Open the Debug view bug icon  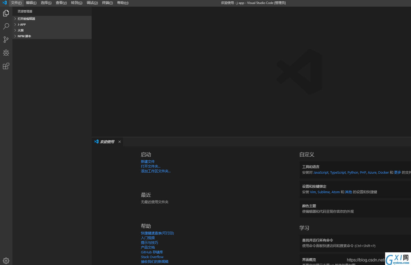pyautogui.click(x=6, y=53)
